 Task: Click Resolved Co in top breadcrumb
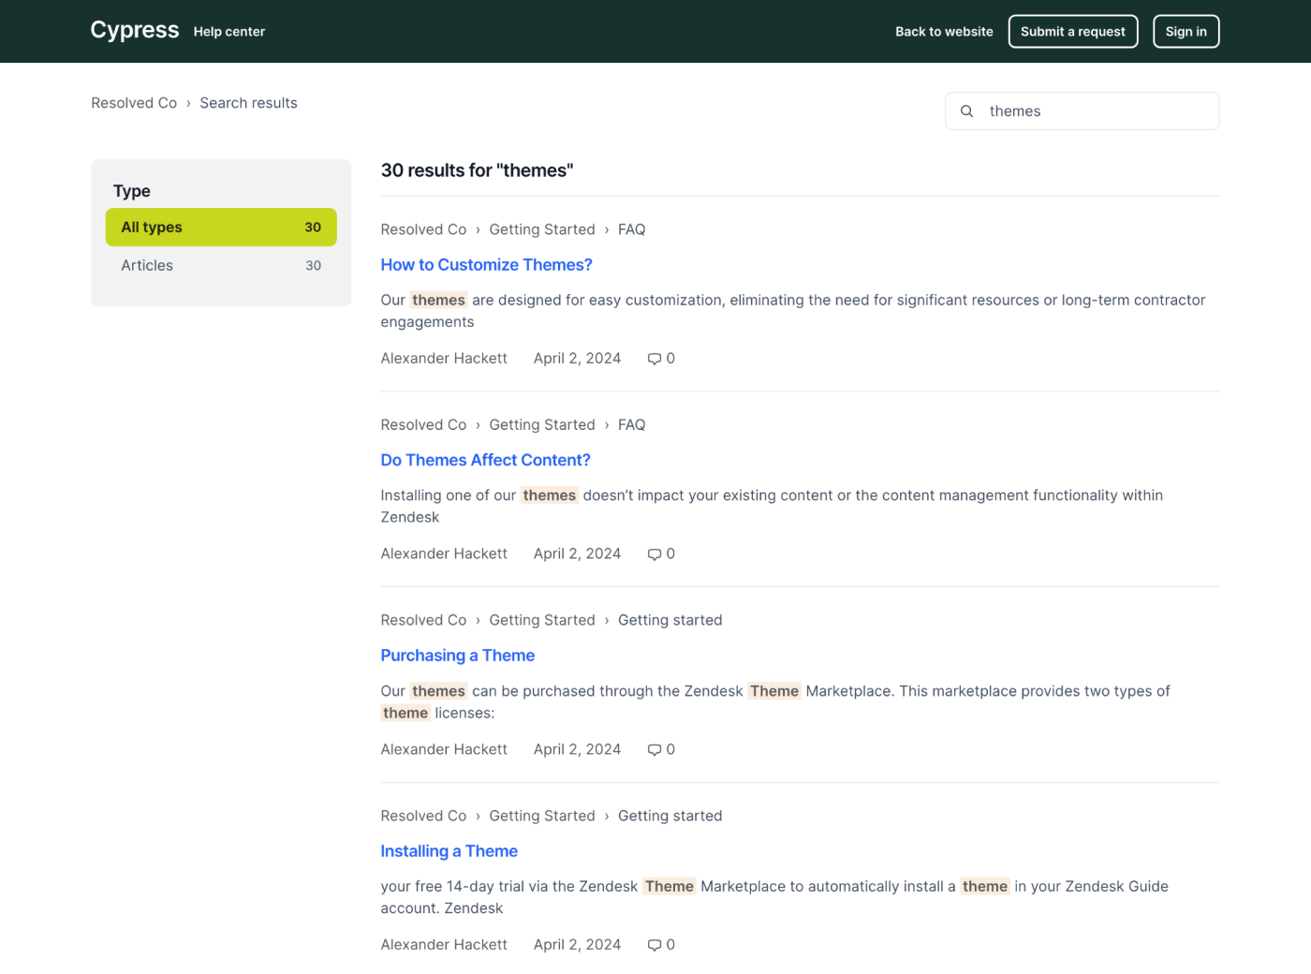[134, 103]
